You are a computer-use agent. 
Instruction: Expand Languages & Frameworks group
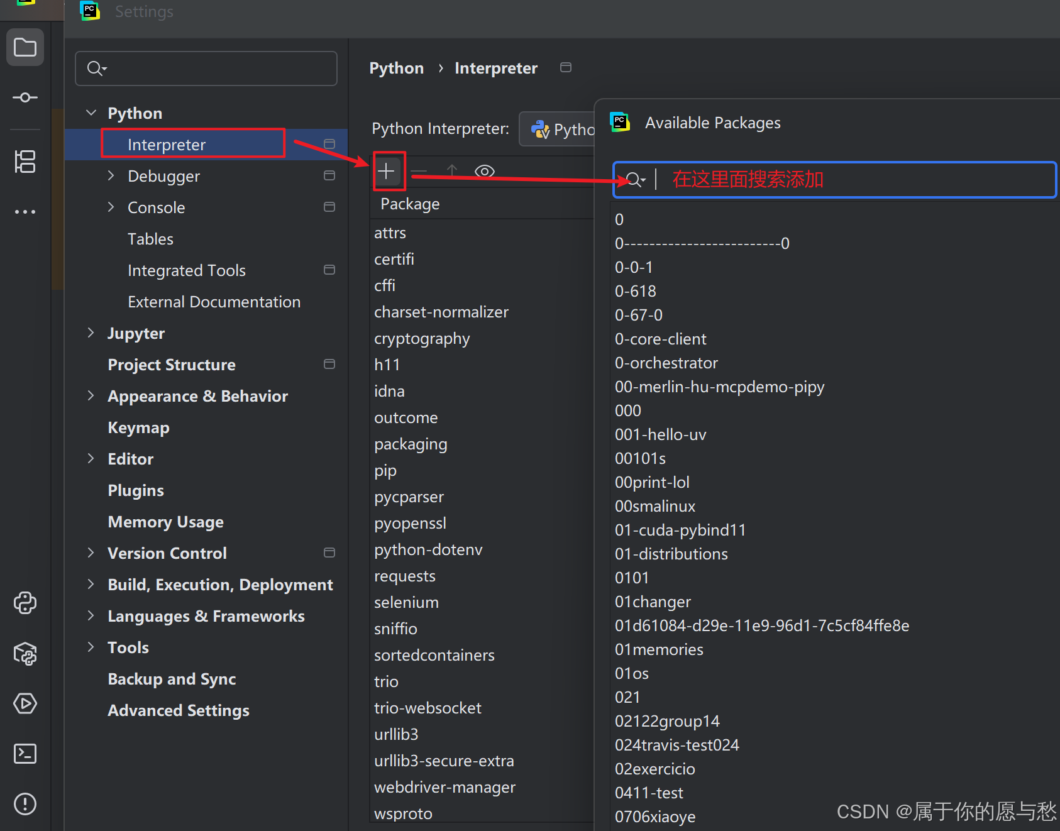click(91, 615)
